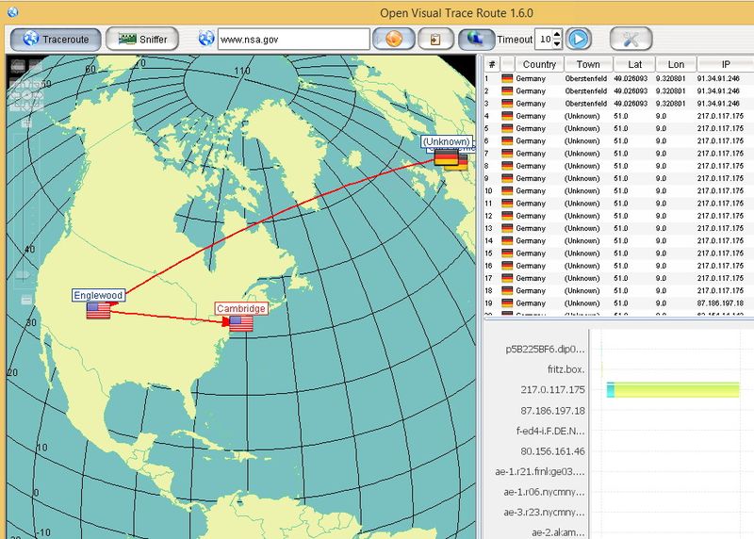Click chart label 217.0.117.175
This screenshot has width=754, height=539.
point(552,389)
